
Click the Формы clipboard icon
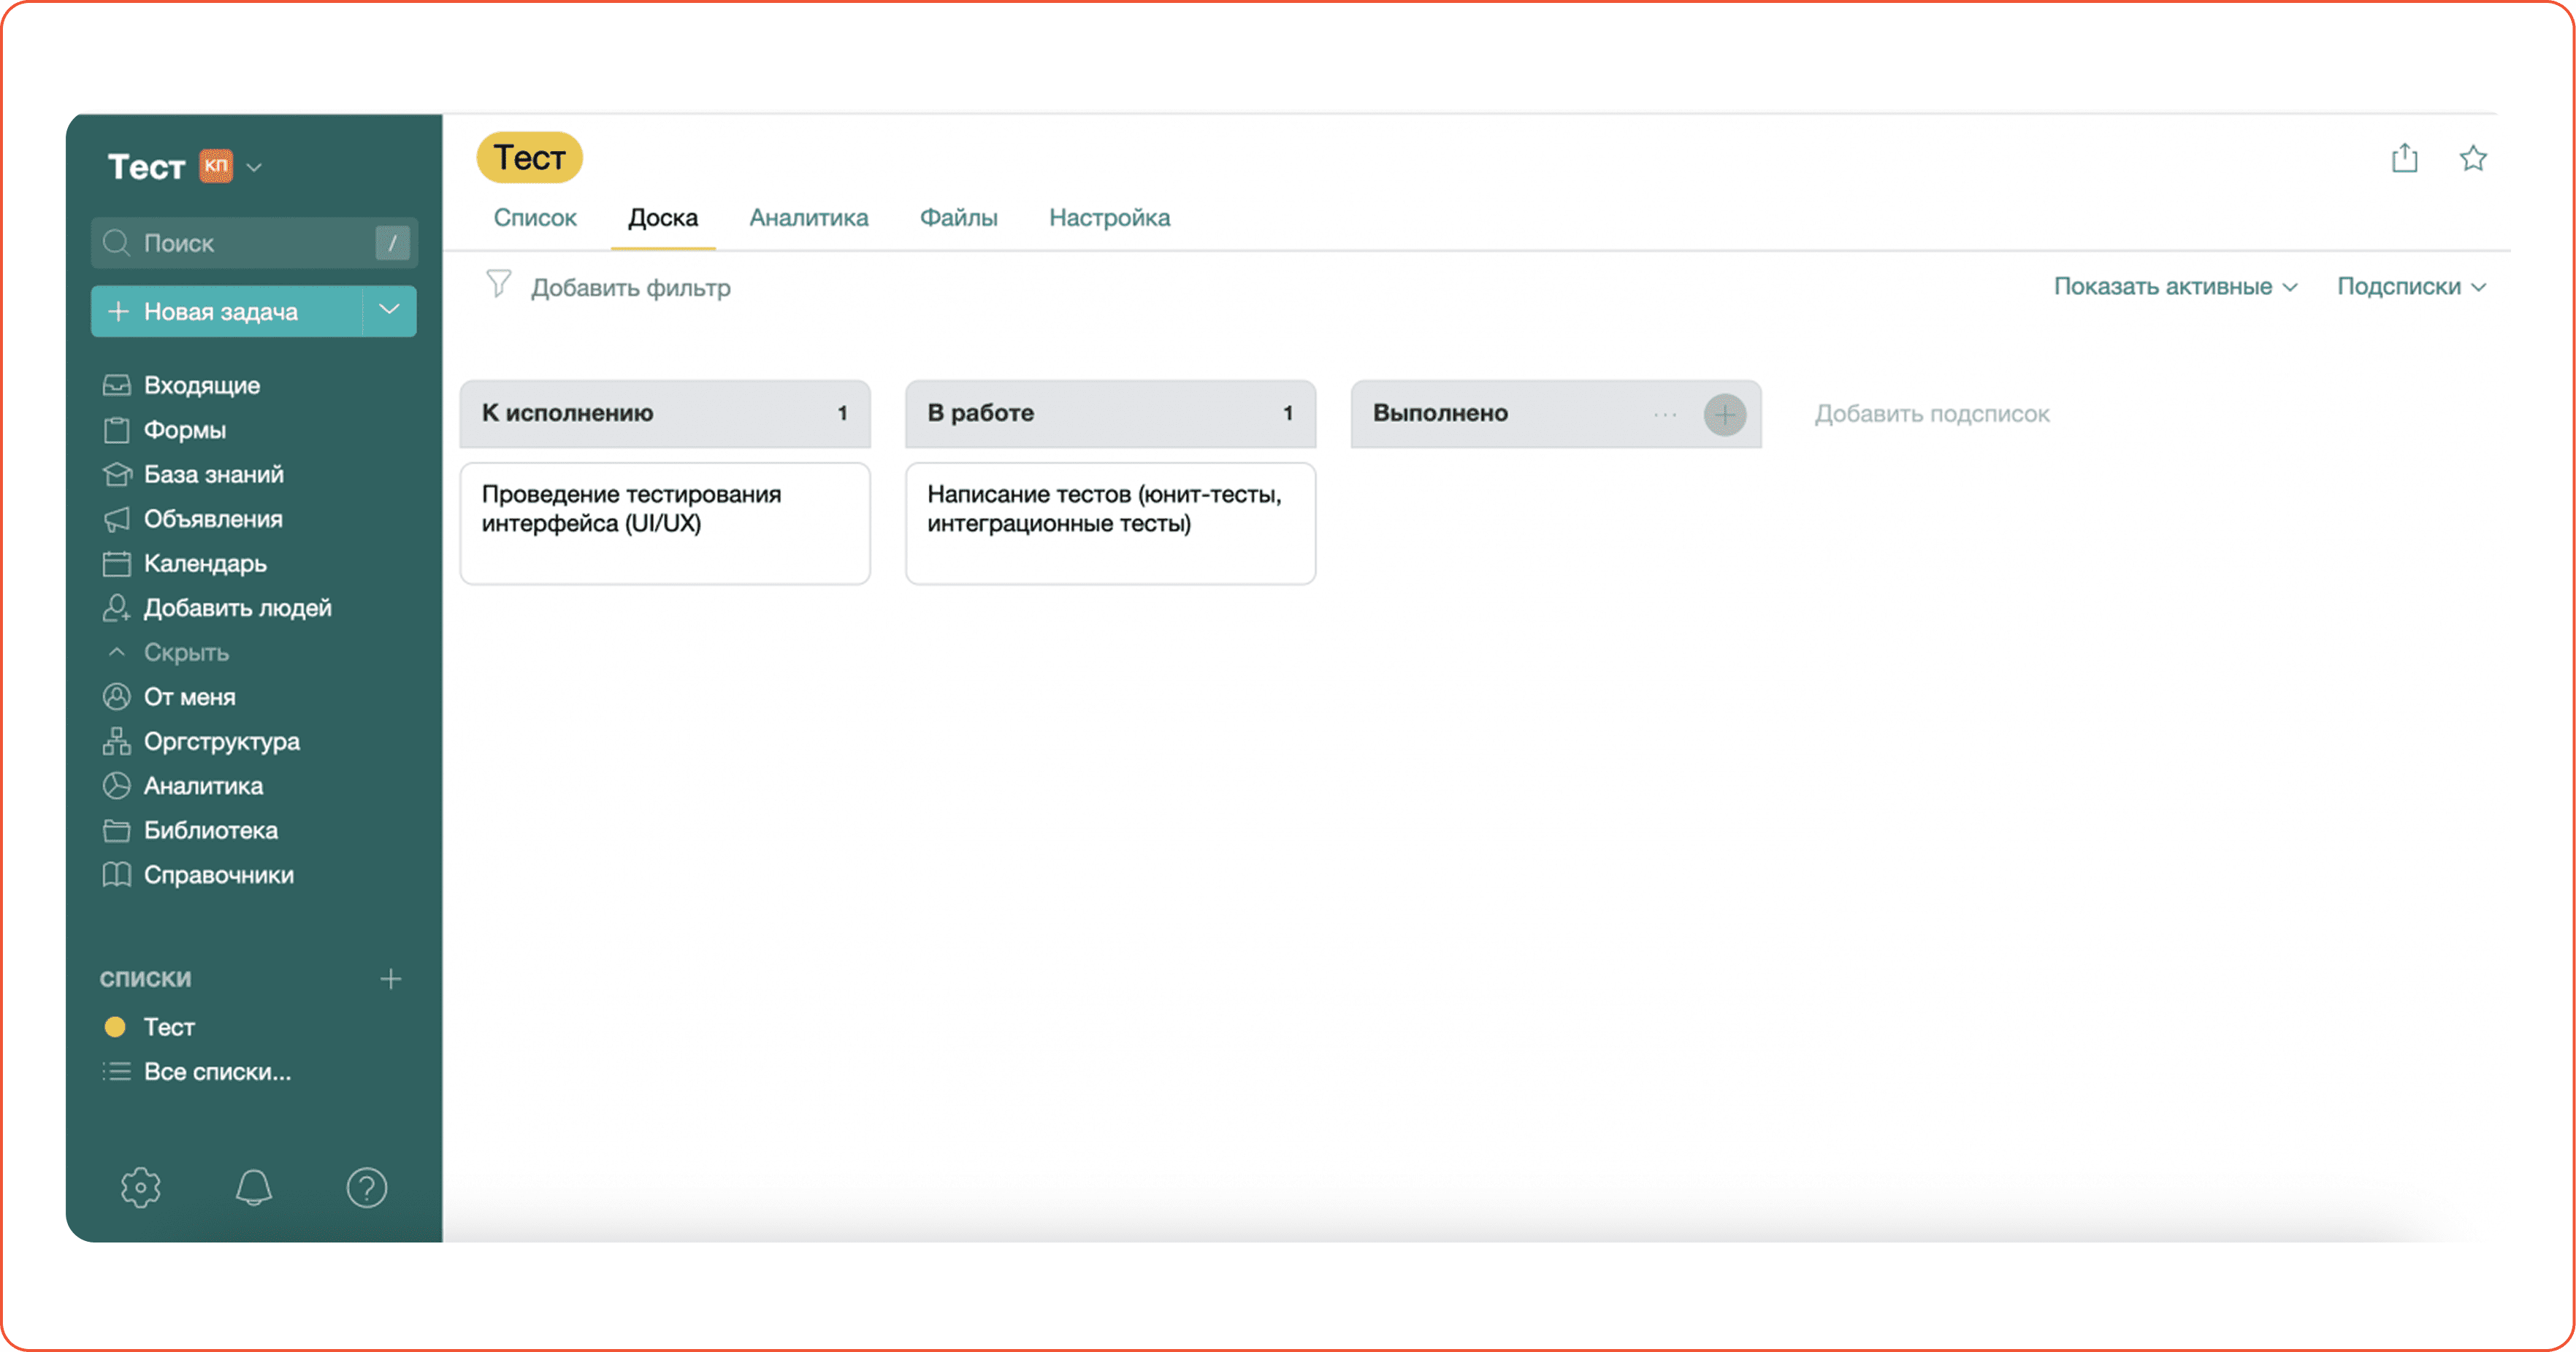tap(116, 430)
